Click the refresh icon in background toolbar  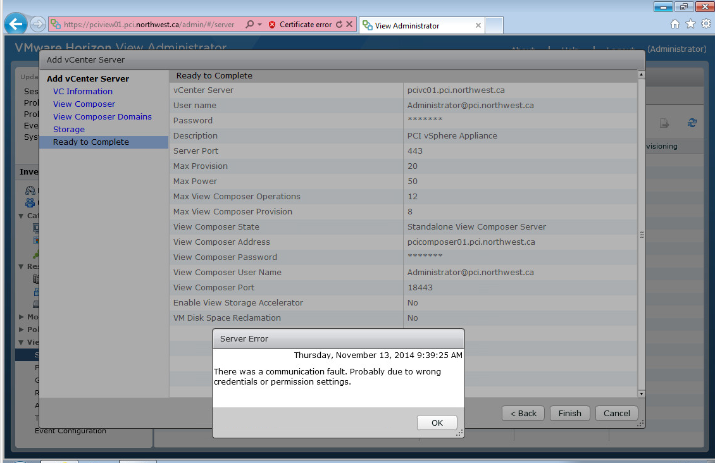tap(692, 123)
